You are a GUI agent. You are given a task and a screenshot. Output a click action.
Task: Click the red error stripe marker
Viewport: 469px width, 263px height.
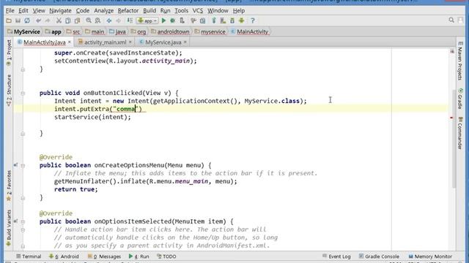point(451,118)
